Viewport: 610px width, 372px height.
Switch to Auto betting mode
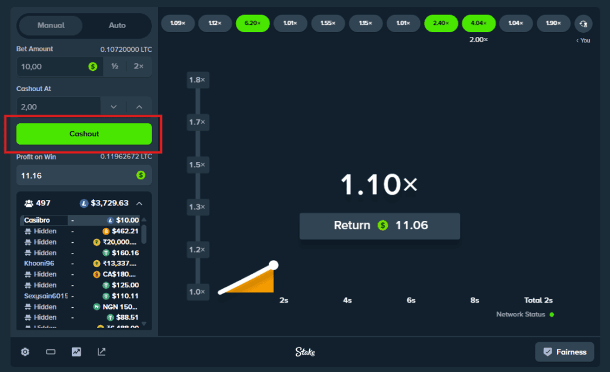(117, 26)
